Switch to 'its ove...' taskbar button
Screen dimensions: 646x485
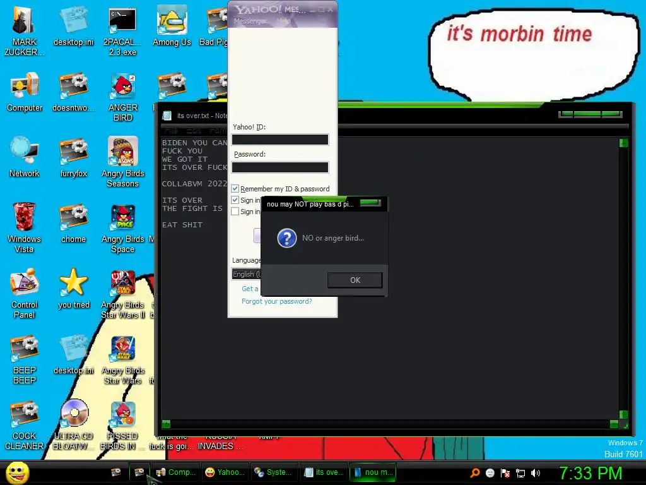323,472
